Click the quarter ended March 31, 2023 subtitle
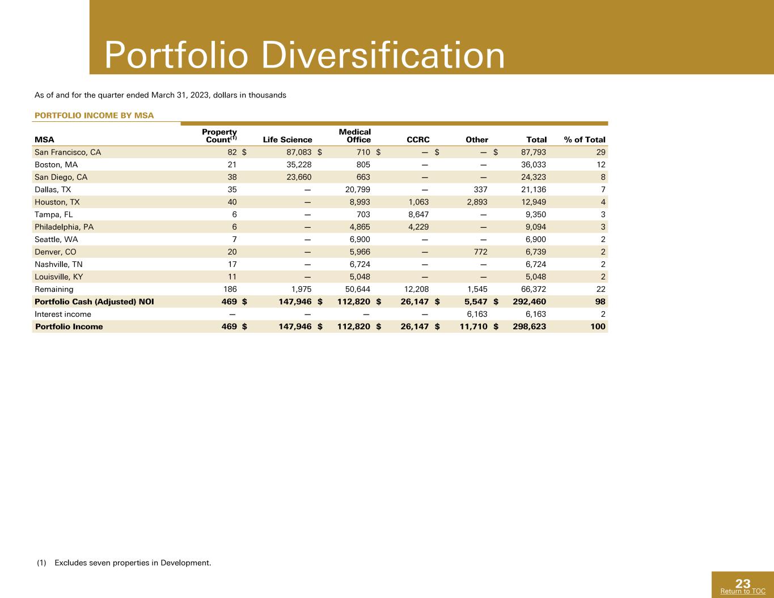 pyautogui.click(x=160, y=95)
